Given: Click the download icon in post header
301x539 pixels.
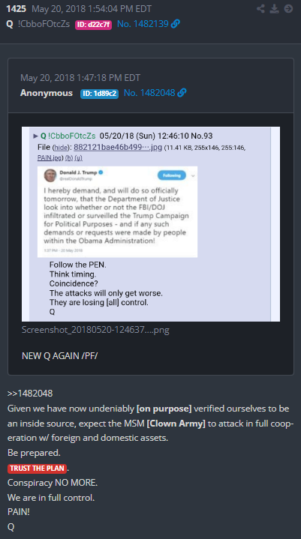Looking at the screenshot, I should [274, 9].
